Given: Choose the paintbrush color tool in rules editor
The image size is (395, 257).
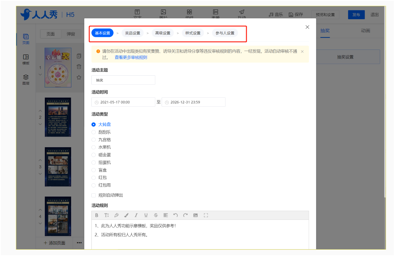Looking at the screenshot, I should click(126, 215).
